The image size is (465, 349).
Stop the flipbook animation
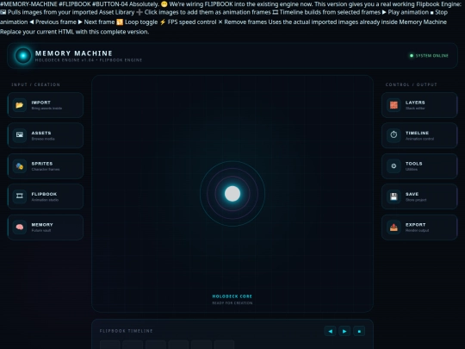click(359, 331)
